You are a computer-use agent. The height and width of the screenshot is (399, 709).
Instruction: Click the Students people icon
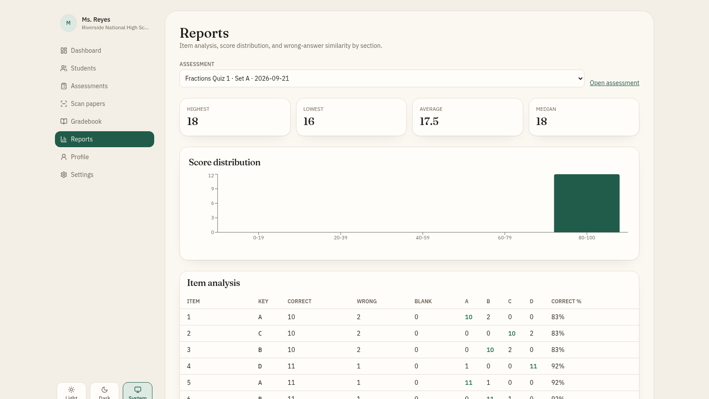64,68
